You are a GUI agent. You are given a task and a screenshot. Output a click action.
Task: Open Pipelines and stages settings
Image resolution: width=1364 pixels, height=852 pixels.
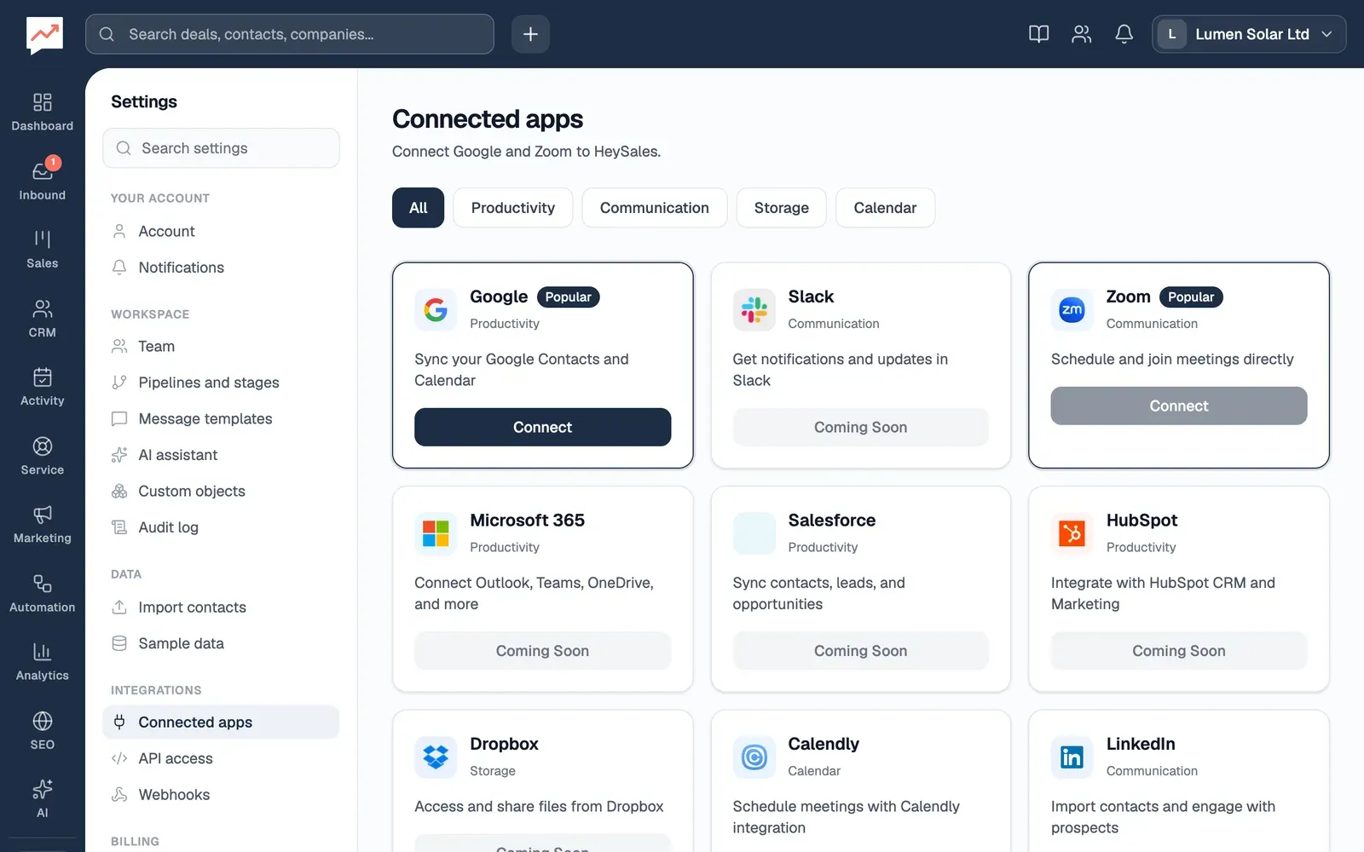[221, 383]
